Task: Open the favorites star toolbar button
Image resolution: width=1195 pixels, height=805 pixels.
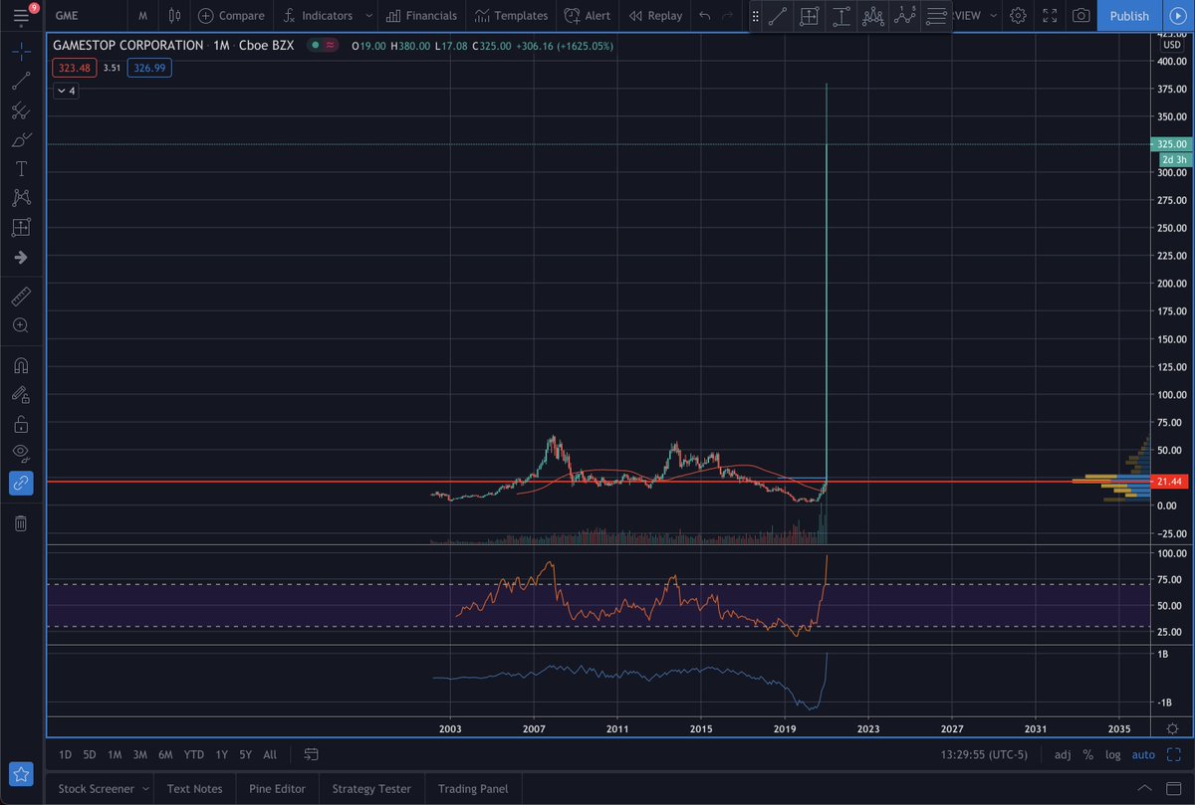Action: click(20, 774)
